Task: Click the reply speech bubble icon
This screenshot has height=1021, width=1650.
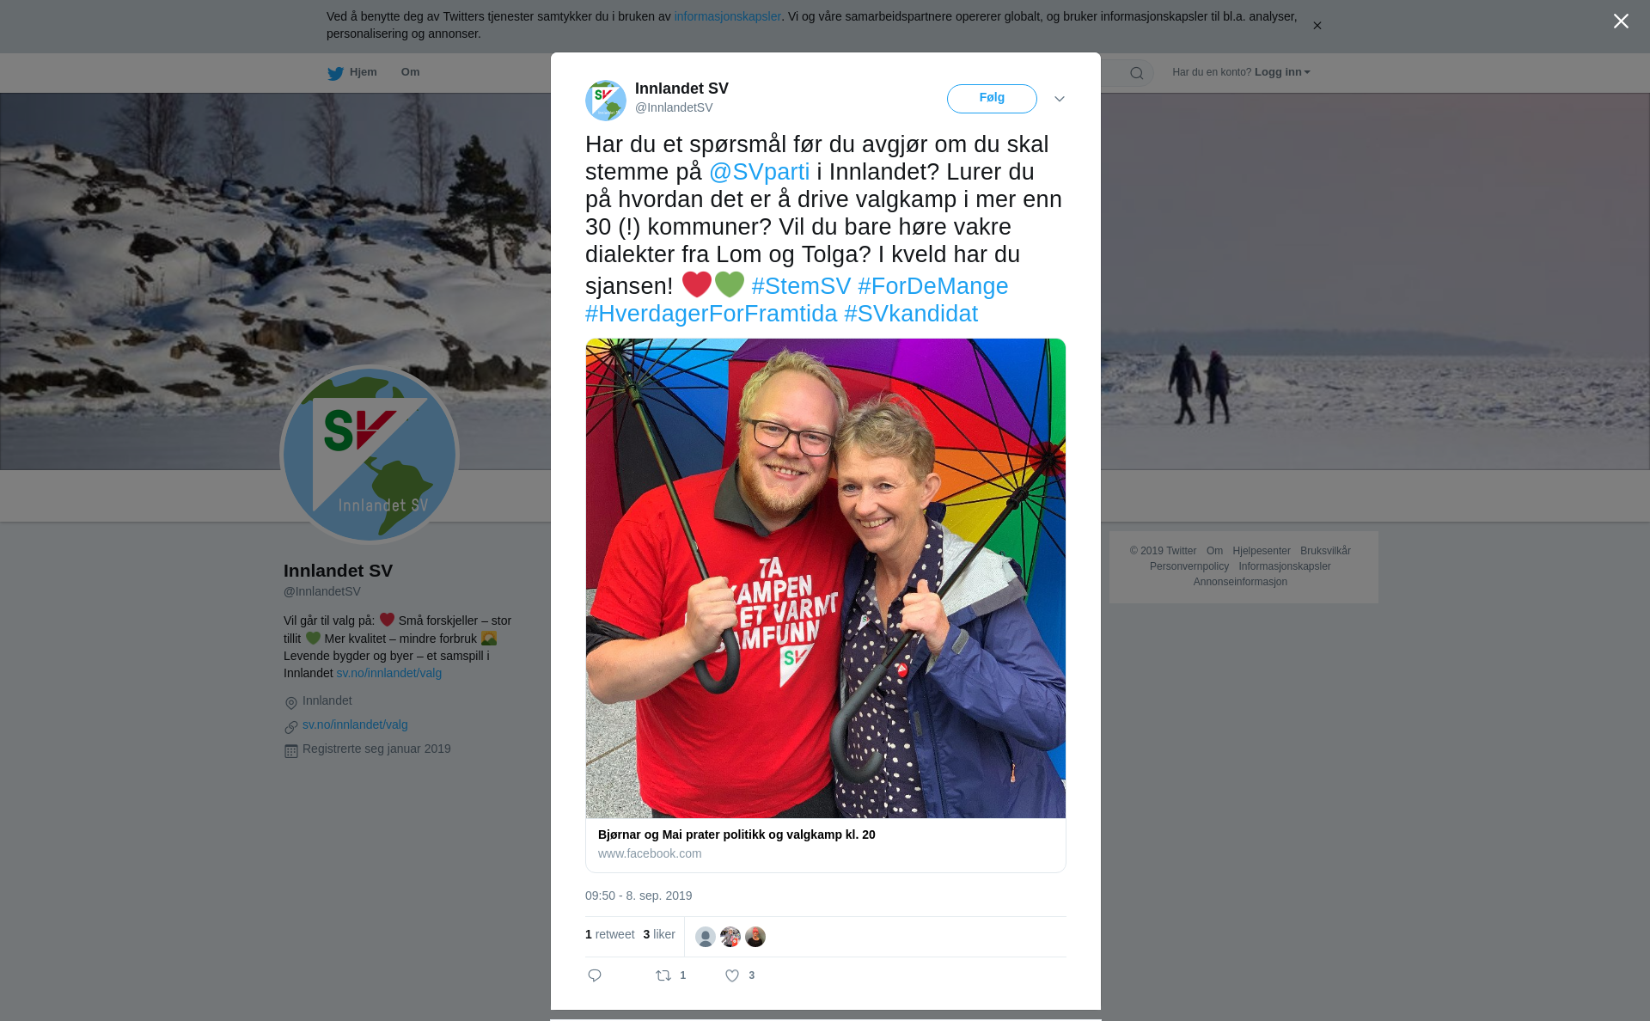Action: (x=595, y=975)
